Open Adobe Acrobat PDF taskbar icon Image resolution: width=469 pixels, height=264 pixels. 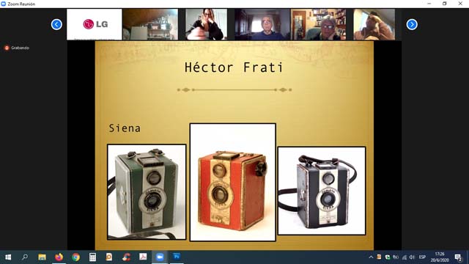pos(143,257)
